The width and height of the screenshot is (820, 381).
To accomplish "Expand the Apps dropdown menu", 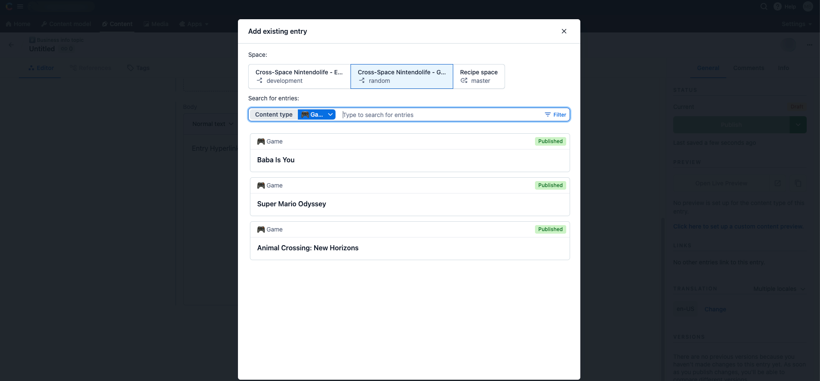I will 194,24.
